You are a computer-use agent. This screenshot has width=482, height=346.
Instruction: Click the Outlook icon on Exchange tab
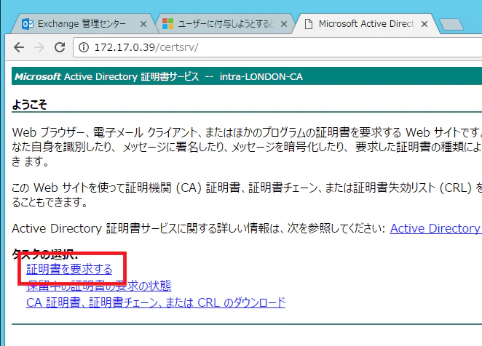click(28, 24)
